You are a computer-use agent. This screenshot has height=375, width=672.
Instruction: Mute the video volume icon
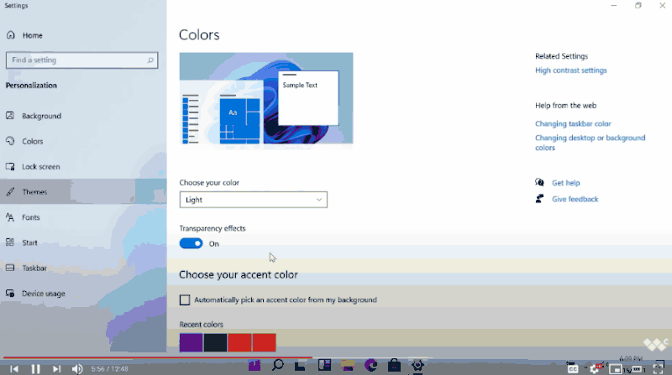(x=77, y=368)
